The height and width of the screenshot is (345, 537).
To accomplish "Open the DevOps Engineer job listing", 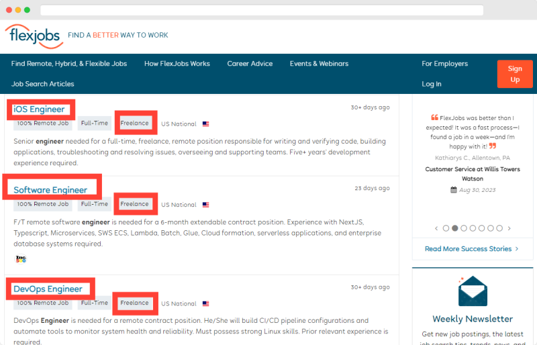I will pos(48,289).
